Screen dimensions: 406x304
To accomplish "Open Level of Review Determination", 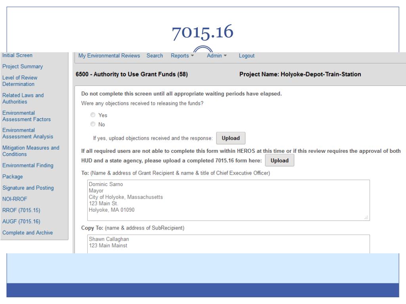I will 20,81.
